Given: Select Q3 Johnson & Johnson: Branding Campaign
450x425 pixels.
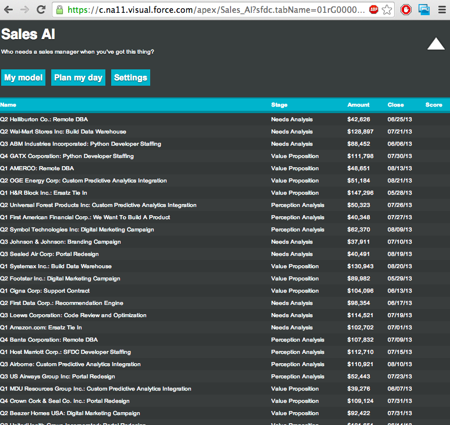Looking at the screenshot, I should [x=61, y=242].
